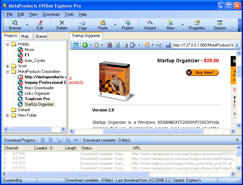Click the URL address input field
Viewport: 243px width, 185px height.
coord(204,45)
